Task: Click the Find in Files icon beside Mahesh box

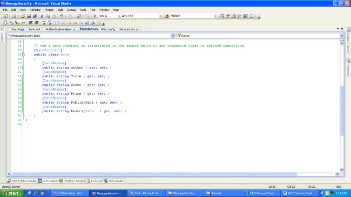Action: 166,16
